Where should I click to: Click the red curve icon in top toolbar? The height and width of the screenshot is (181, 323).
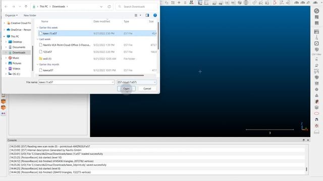coord(275,3)
